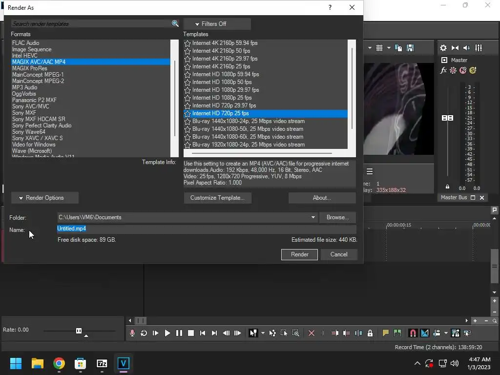Solo the Master bus
Image resolution: width=500 pixels, height=375 pixels.
tap(473, 70)
